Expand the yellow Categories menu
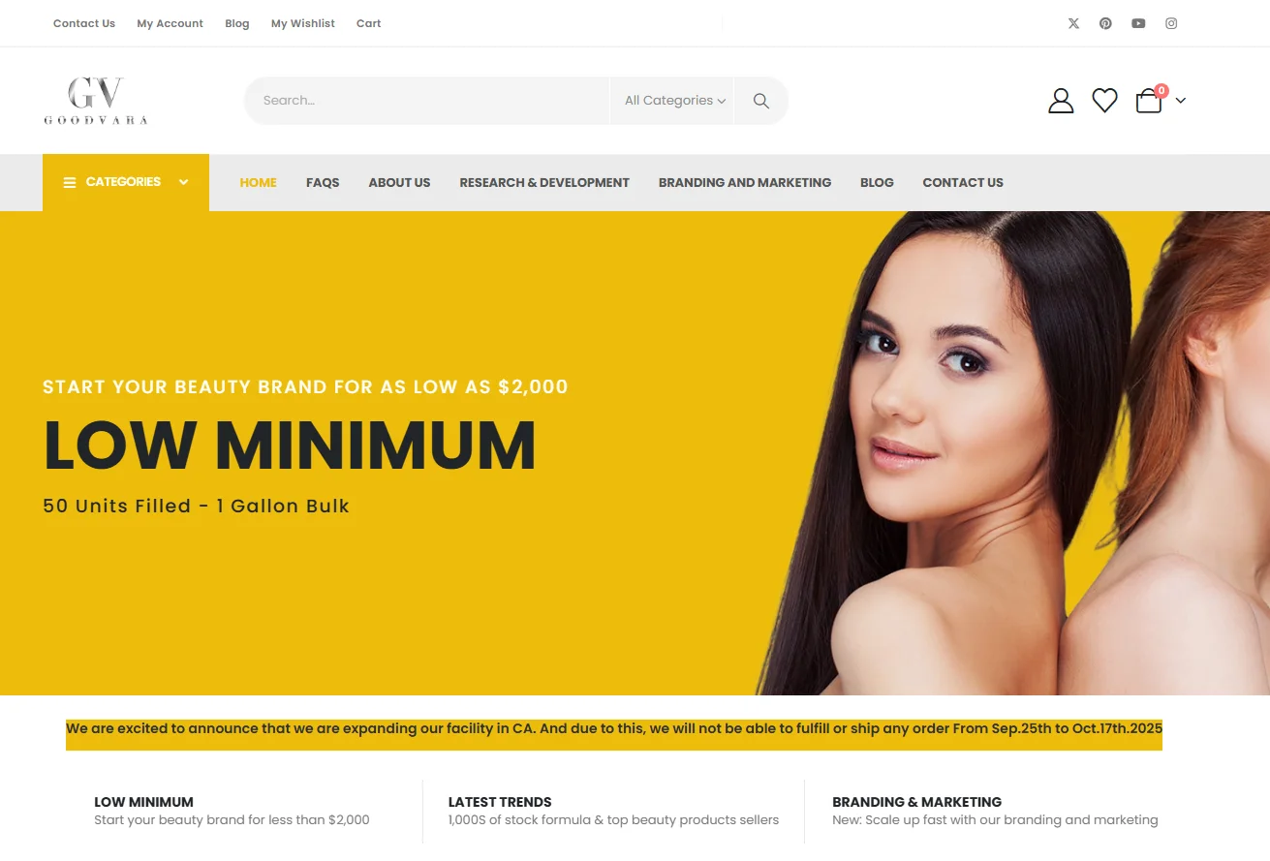The height and width of the screenshot is (861, 1270). [126, 182]
